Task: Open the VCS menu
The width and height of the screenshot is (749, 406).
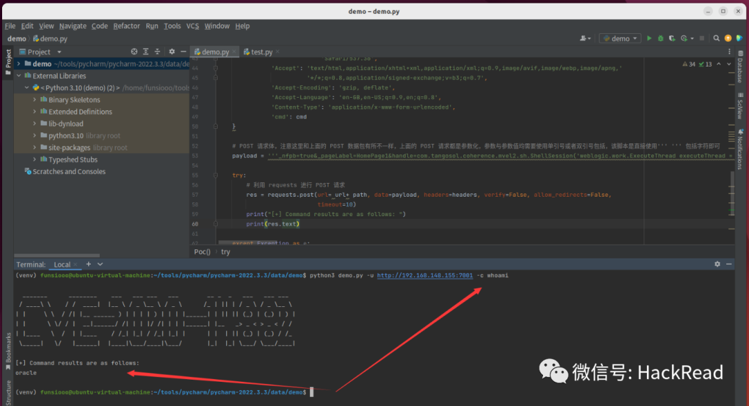Action: tap(193, 26)
